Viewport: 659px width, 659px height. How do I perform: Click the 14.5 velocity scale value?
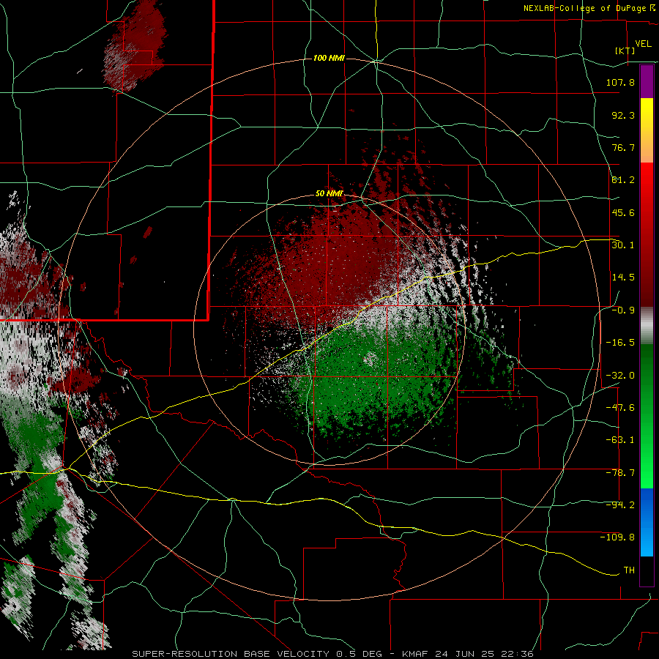[x=623, y=278]
